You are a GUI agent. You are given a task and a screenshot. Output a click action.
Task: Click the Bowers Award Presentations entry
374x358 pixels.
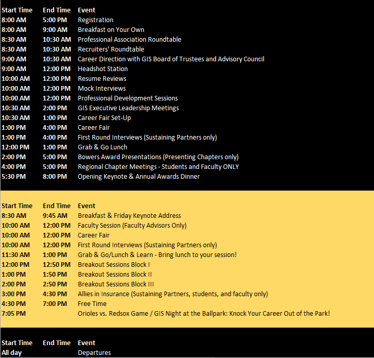[158, 157]
